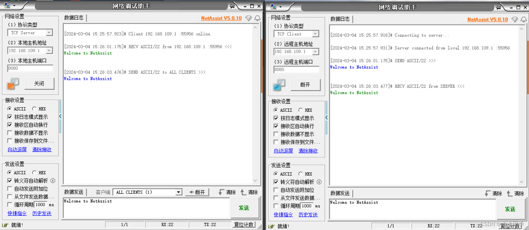The width and height of the screenshot is (529, 230).
Task: Click the blue connection status icon in client window
Action: 279,85
